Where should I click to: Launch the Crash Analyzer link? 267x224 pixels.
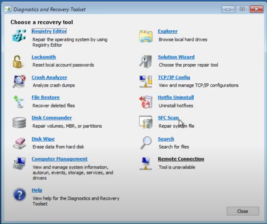point(49,77)
